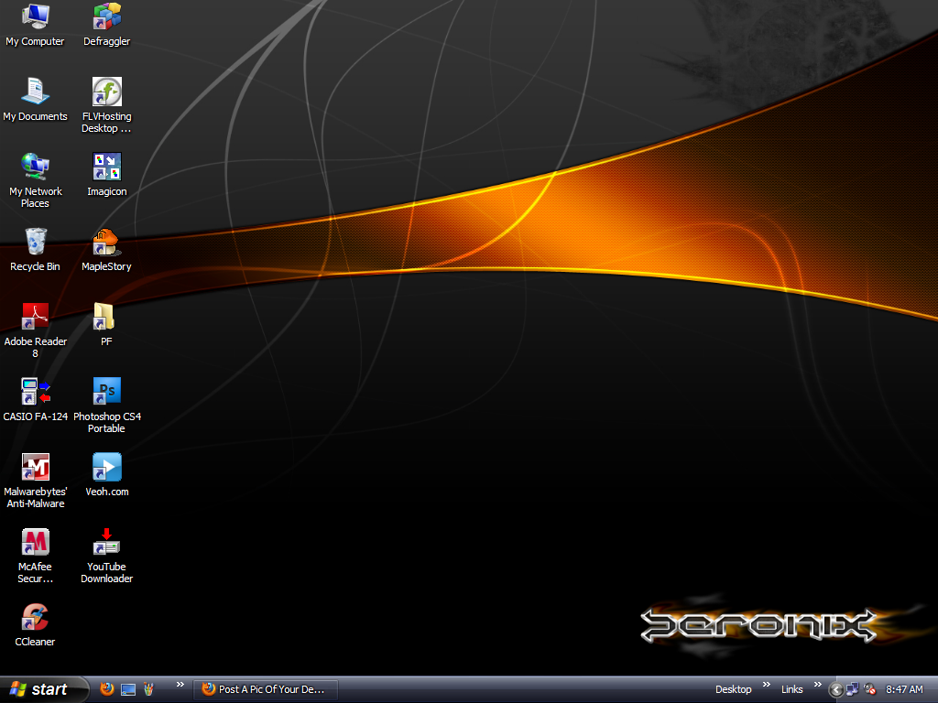Start the MapleStory game

105,243
